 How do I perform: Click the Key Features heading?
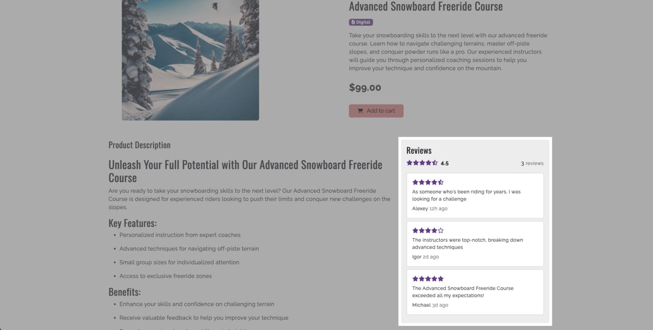point(132,223)
